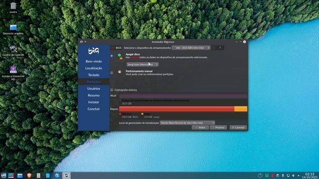Open the Master Boot Record location dropdown
Screen dimensions: 319x179
tap(187, 123)
